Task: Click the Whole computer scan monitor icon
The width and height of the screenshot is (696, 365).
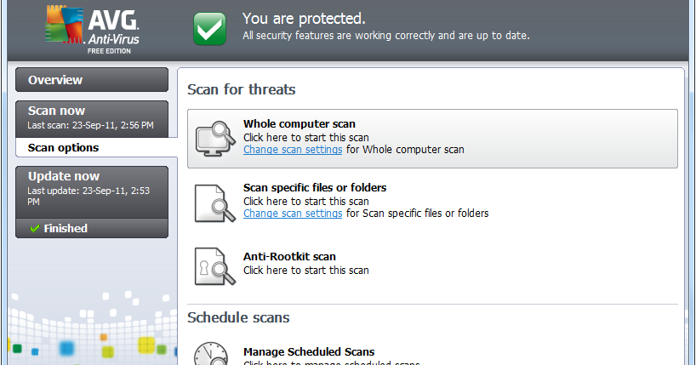Action: pyautogui.click(x=214, y=138)
